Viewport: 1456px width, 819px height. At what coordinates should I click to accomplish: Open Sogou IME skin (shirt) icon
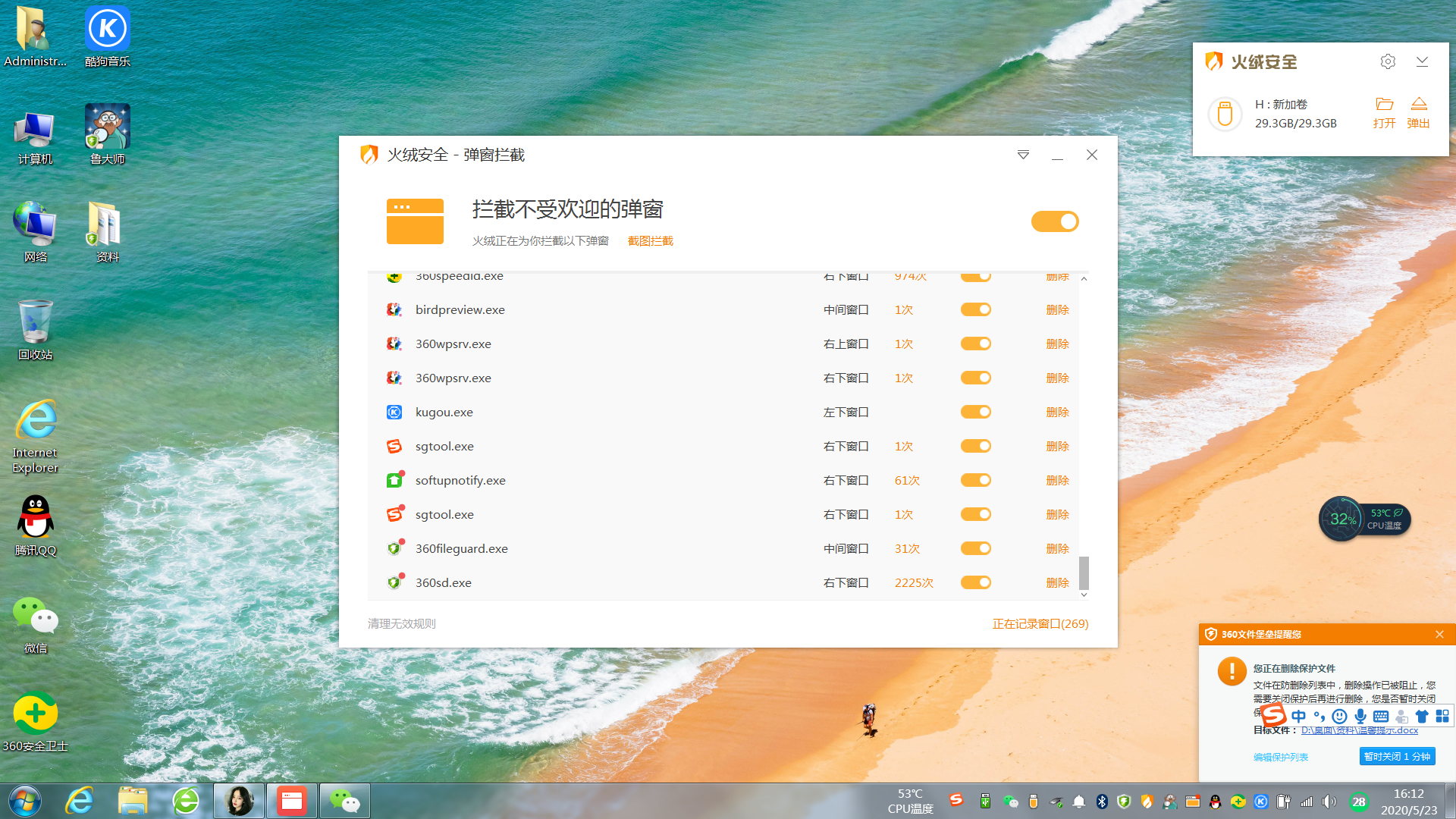pos(1422,717)
